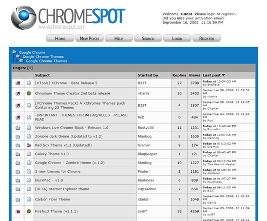Image resolution: width=267 pixels, height=221 pixels.
Task: Click 'Did you miss your activation email?'
Action: coord(194,18)
